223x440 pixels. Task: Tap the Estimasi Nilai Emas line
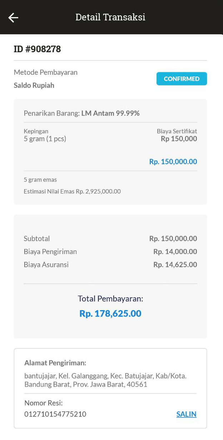(72, 191)
